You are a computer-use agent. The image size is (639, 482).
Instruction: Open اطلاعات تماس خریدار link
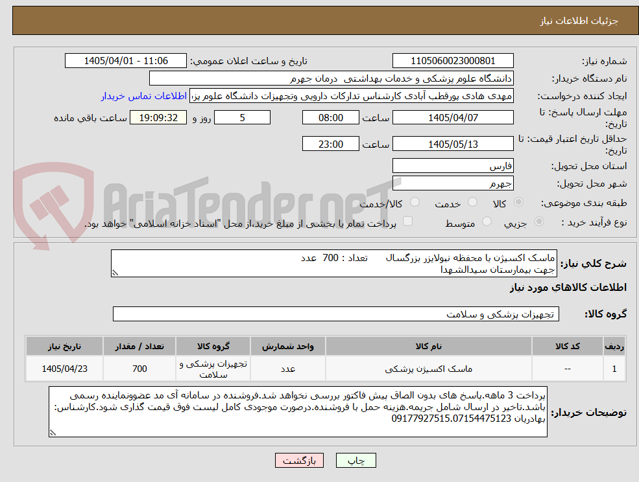point(144,96)
